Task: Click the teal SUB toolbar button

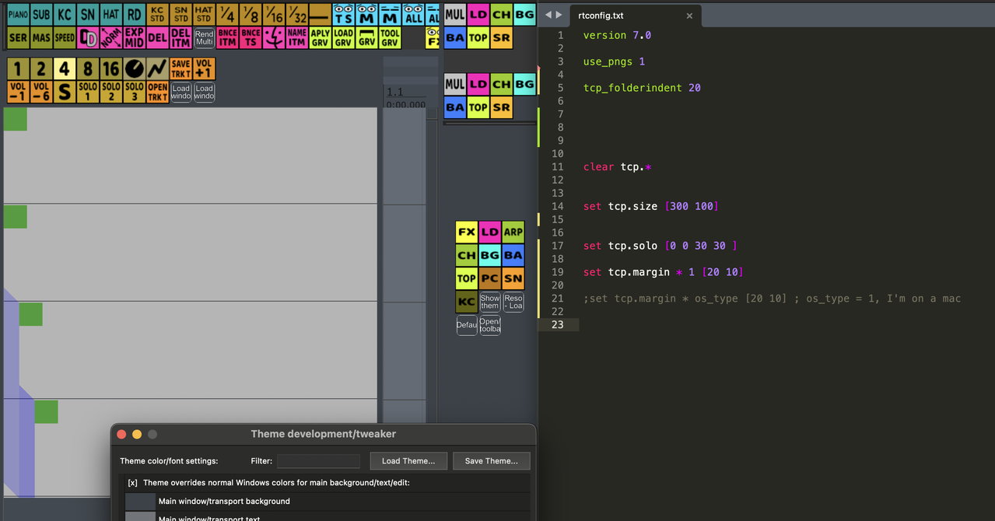Action: 41,14
